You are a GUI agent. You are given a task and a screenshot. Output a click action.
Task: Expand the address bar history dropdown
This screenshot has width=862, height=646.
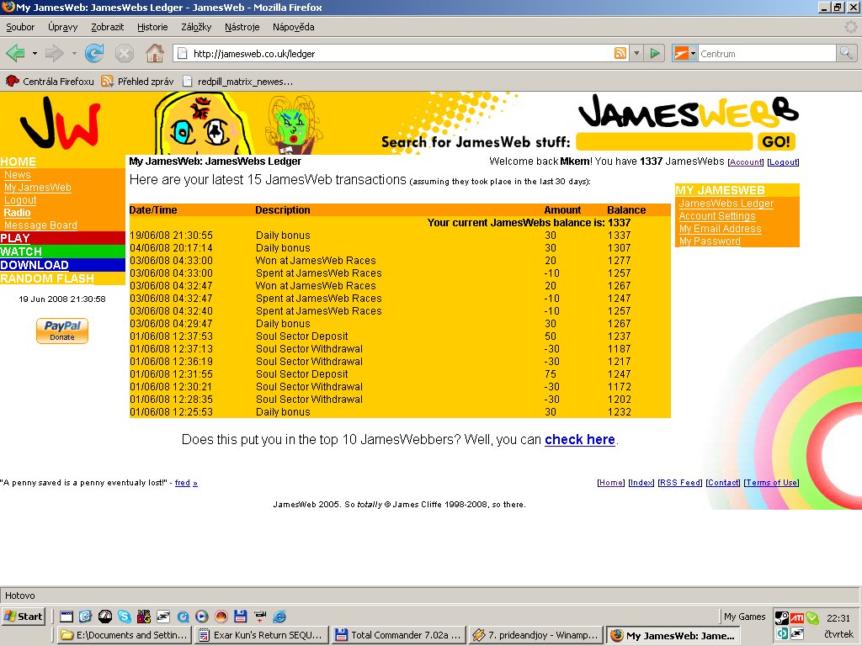click(x=636, y=53)
